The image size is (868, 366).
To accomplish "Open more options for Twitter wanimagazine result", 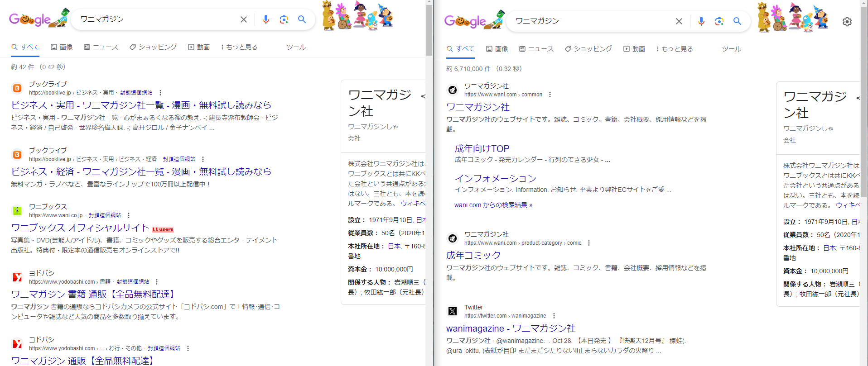I will click(x=554, y=316).
